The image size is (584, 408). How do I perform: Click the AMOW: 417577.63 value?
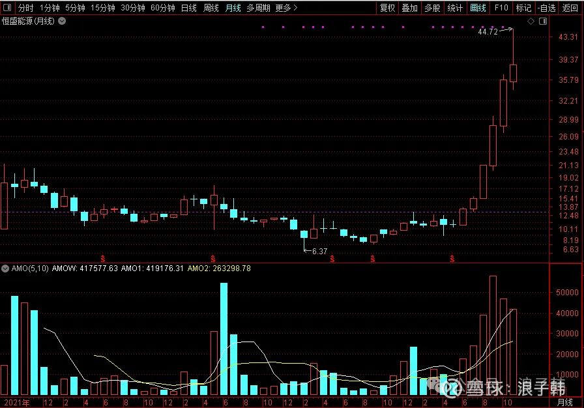point(85,269)
